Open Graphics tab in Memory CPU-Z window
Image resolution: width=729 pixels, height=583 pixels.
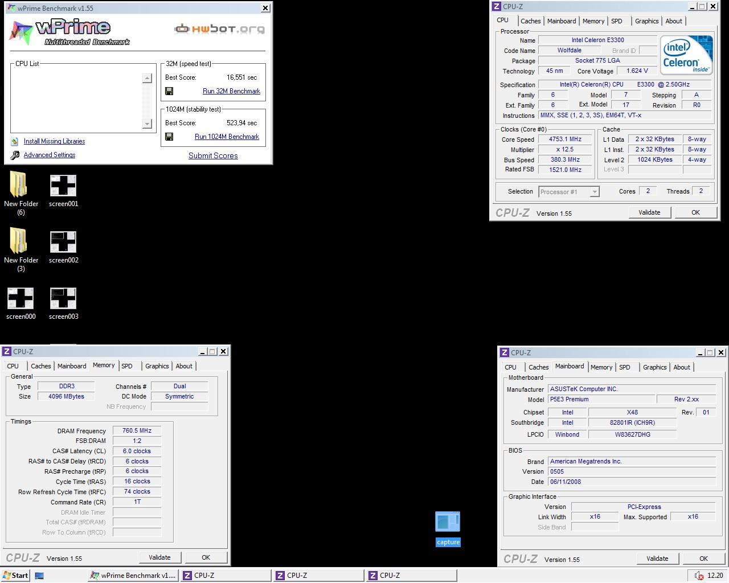[157, 366]
